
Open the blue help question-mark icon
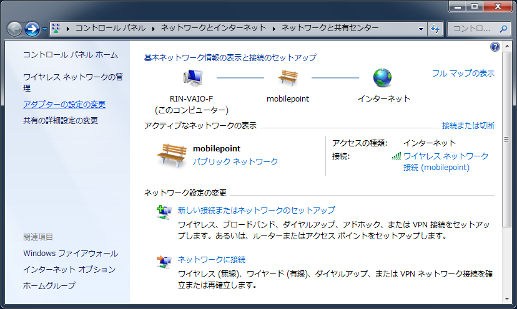[x=495, y=47]
